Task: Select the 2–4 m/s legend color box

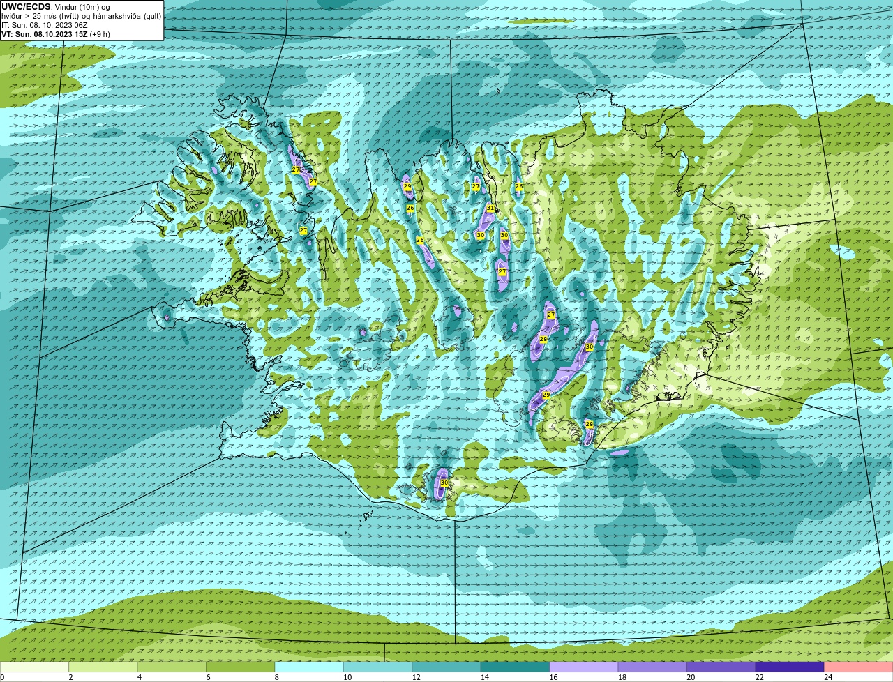Action: 104,667
